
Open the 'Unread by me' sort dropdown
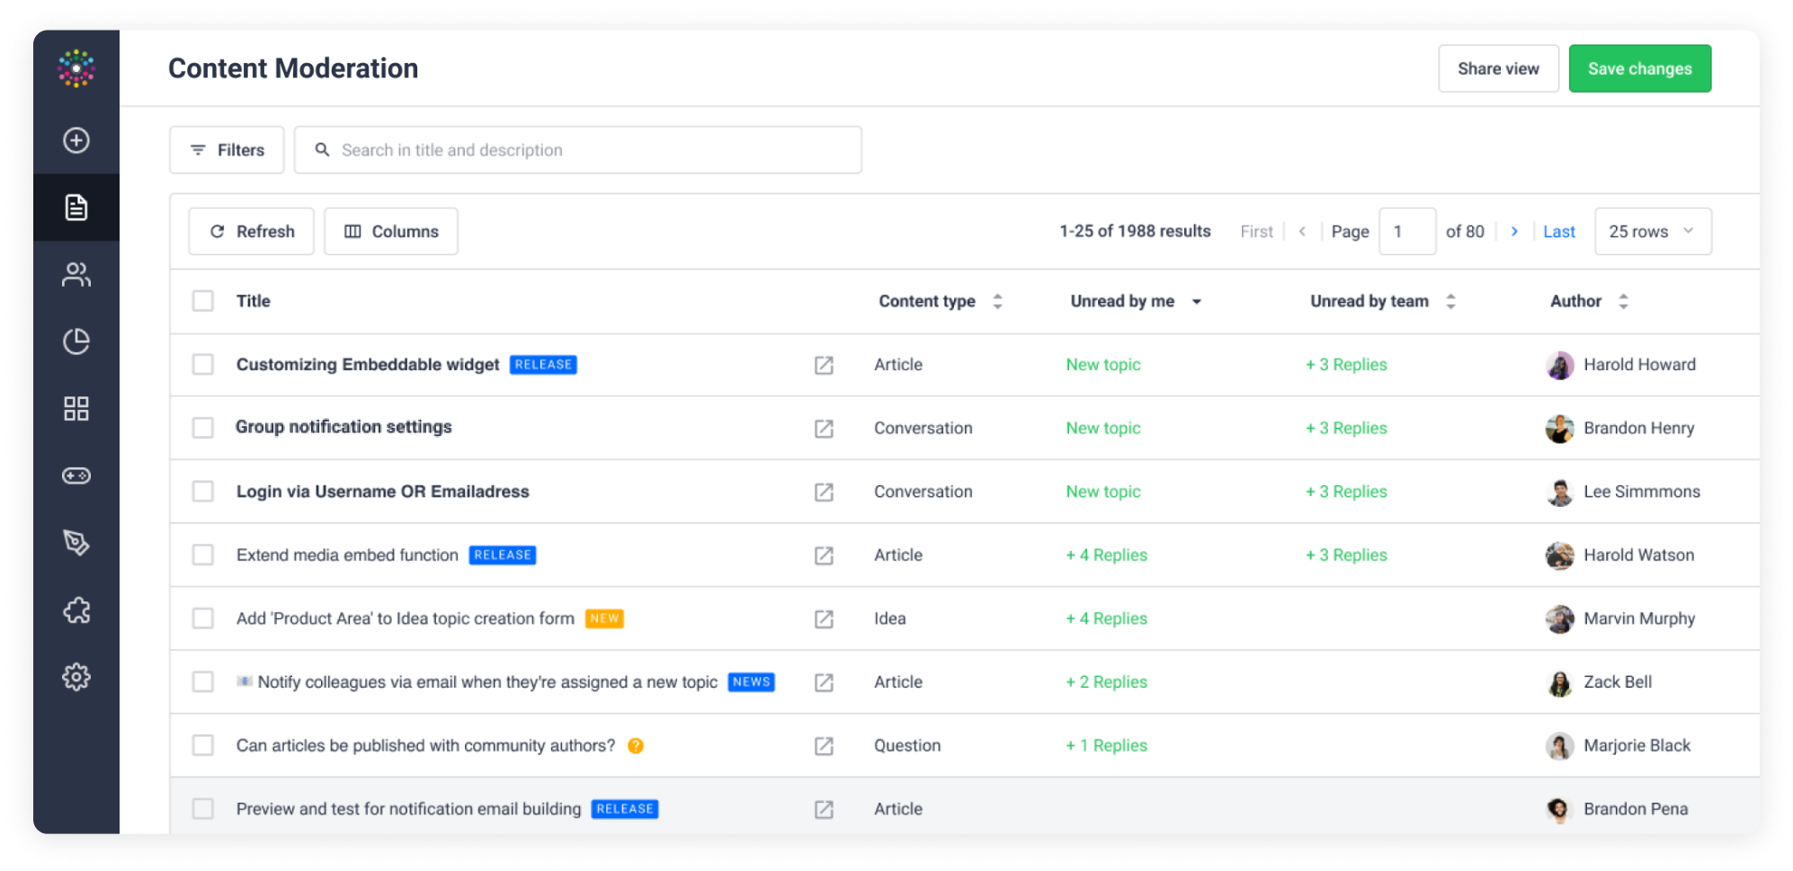tap(1197, 301)
